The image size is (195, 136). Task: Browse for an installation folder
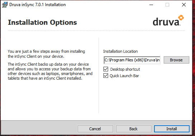(176, 60)
